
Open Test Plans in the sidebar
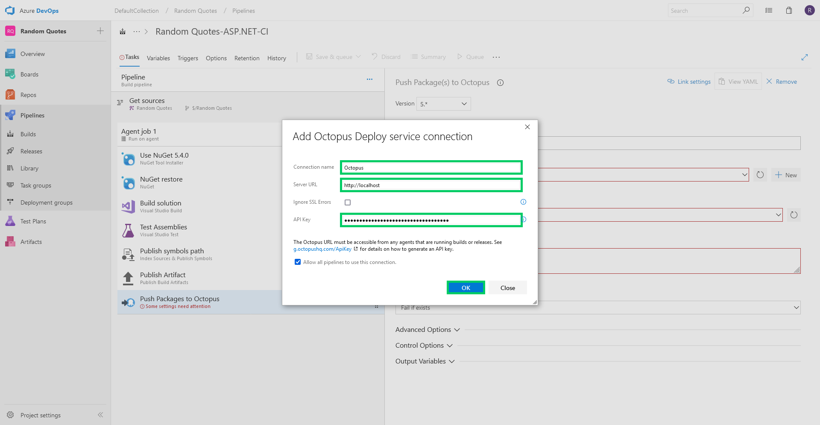(x=33, y=221)
